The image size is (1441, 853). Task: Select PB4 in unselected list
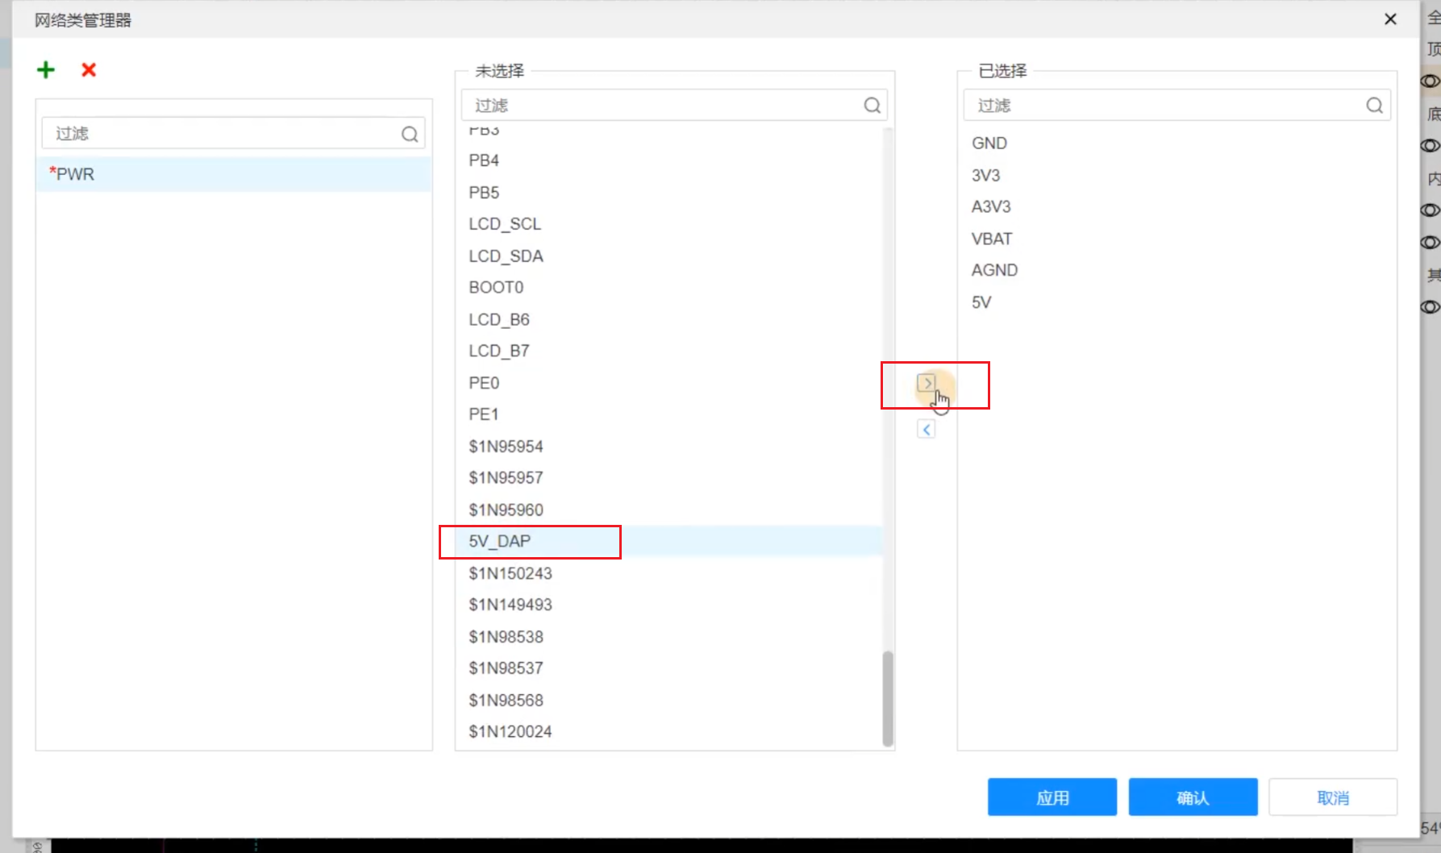[669, 160]
